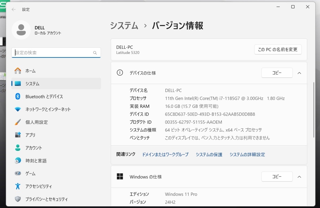Click the Windows logo beside Windows の仕様
Viewport: 320px width, 208px height.
(120, 176)
